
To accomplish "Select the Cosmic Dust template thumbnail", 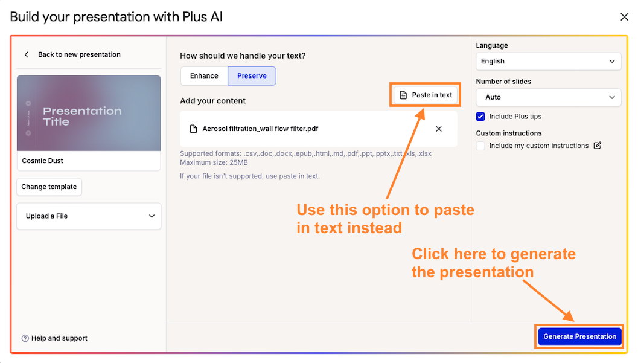I will (x=89, y=113).
